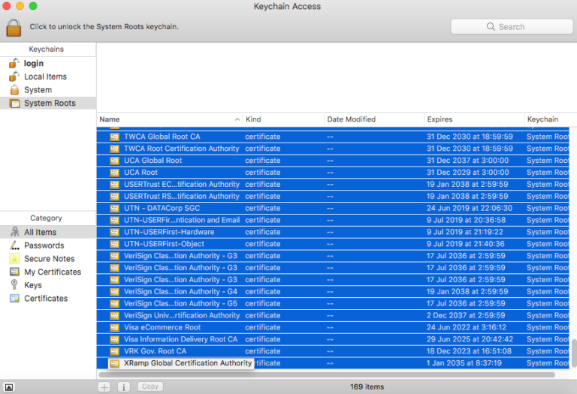Click the Copy button
The image size is (577, 394).
point(150,386)
